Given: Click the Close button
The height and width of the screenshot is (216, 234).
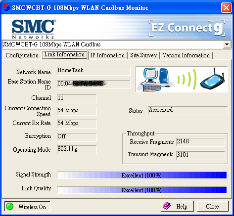Looking at the screenshot, I should tap(213, 206).
